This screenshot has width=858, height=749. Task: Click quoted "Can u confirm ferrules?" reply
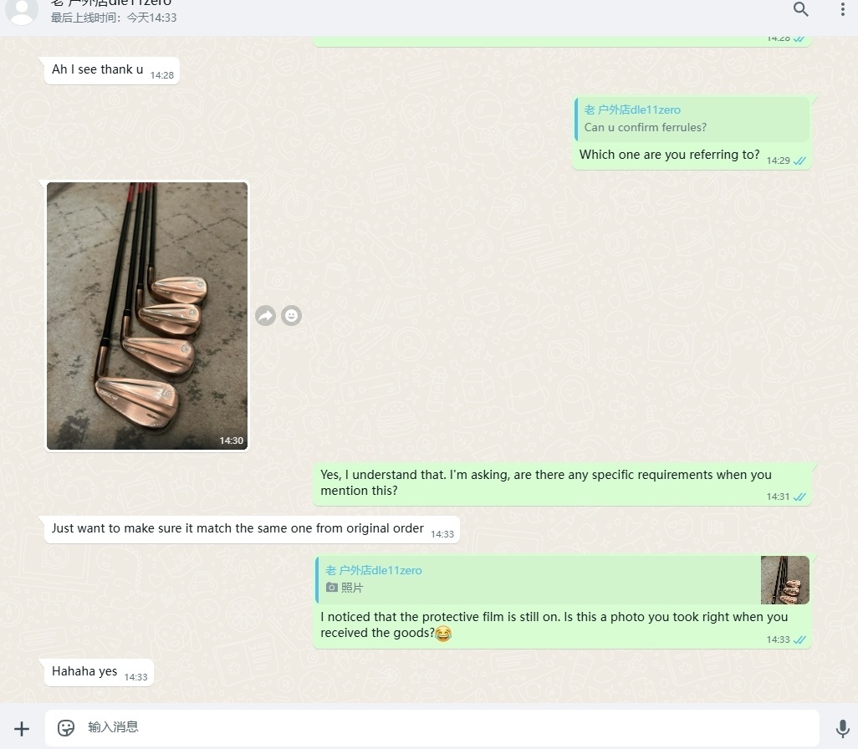[692, 119]
